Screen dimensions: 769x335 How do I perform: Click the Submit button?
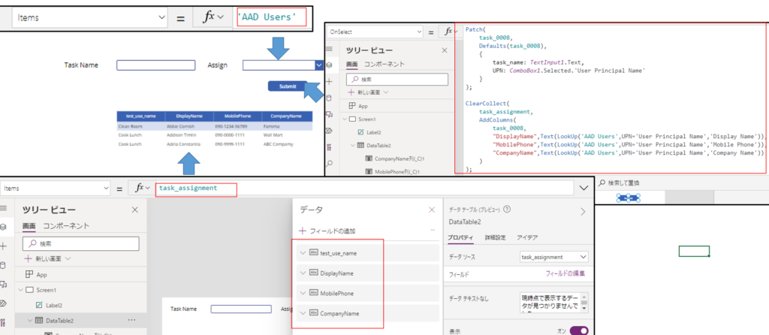click(288, 86)
